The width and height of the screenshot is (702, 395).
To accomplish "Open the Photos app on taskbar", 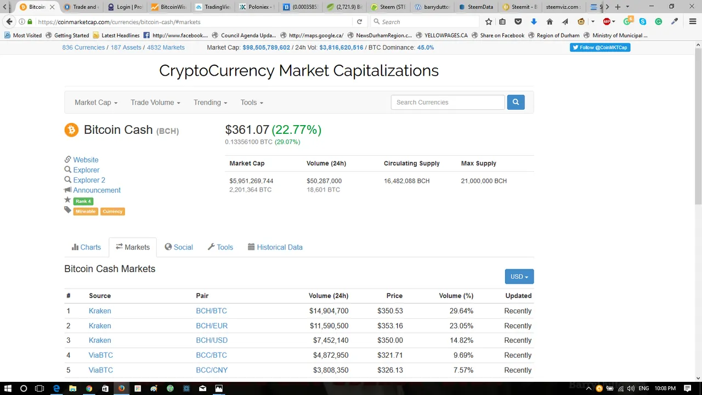I will [219, 388].
